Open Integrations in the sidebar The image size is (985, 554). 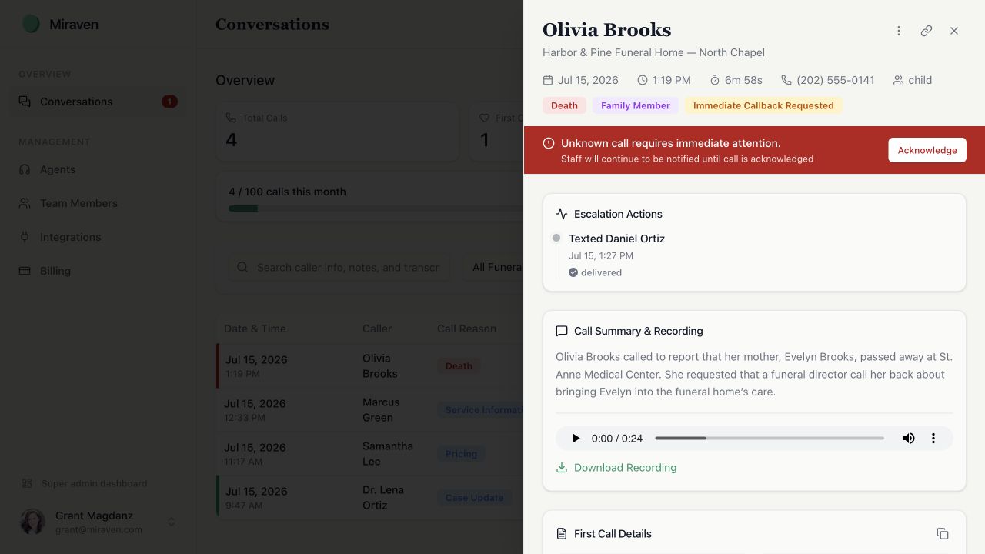tap(98, 237)
